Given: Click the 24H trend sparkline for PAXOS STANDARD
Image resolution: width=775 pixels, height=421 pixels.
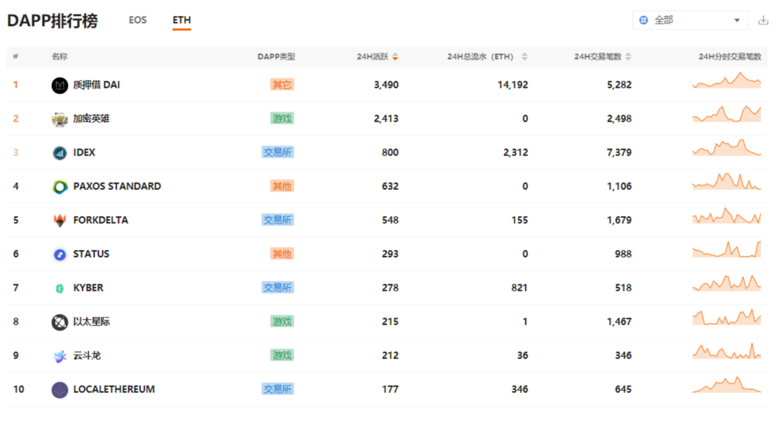Looking at the screenshot, I should pyautogui.click(x=727, y=182).
